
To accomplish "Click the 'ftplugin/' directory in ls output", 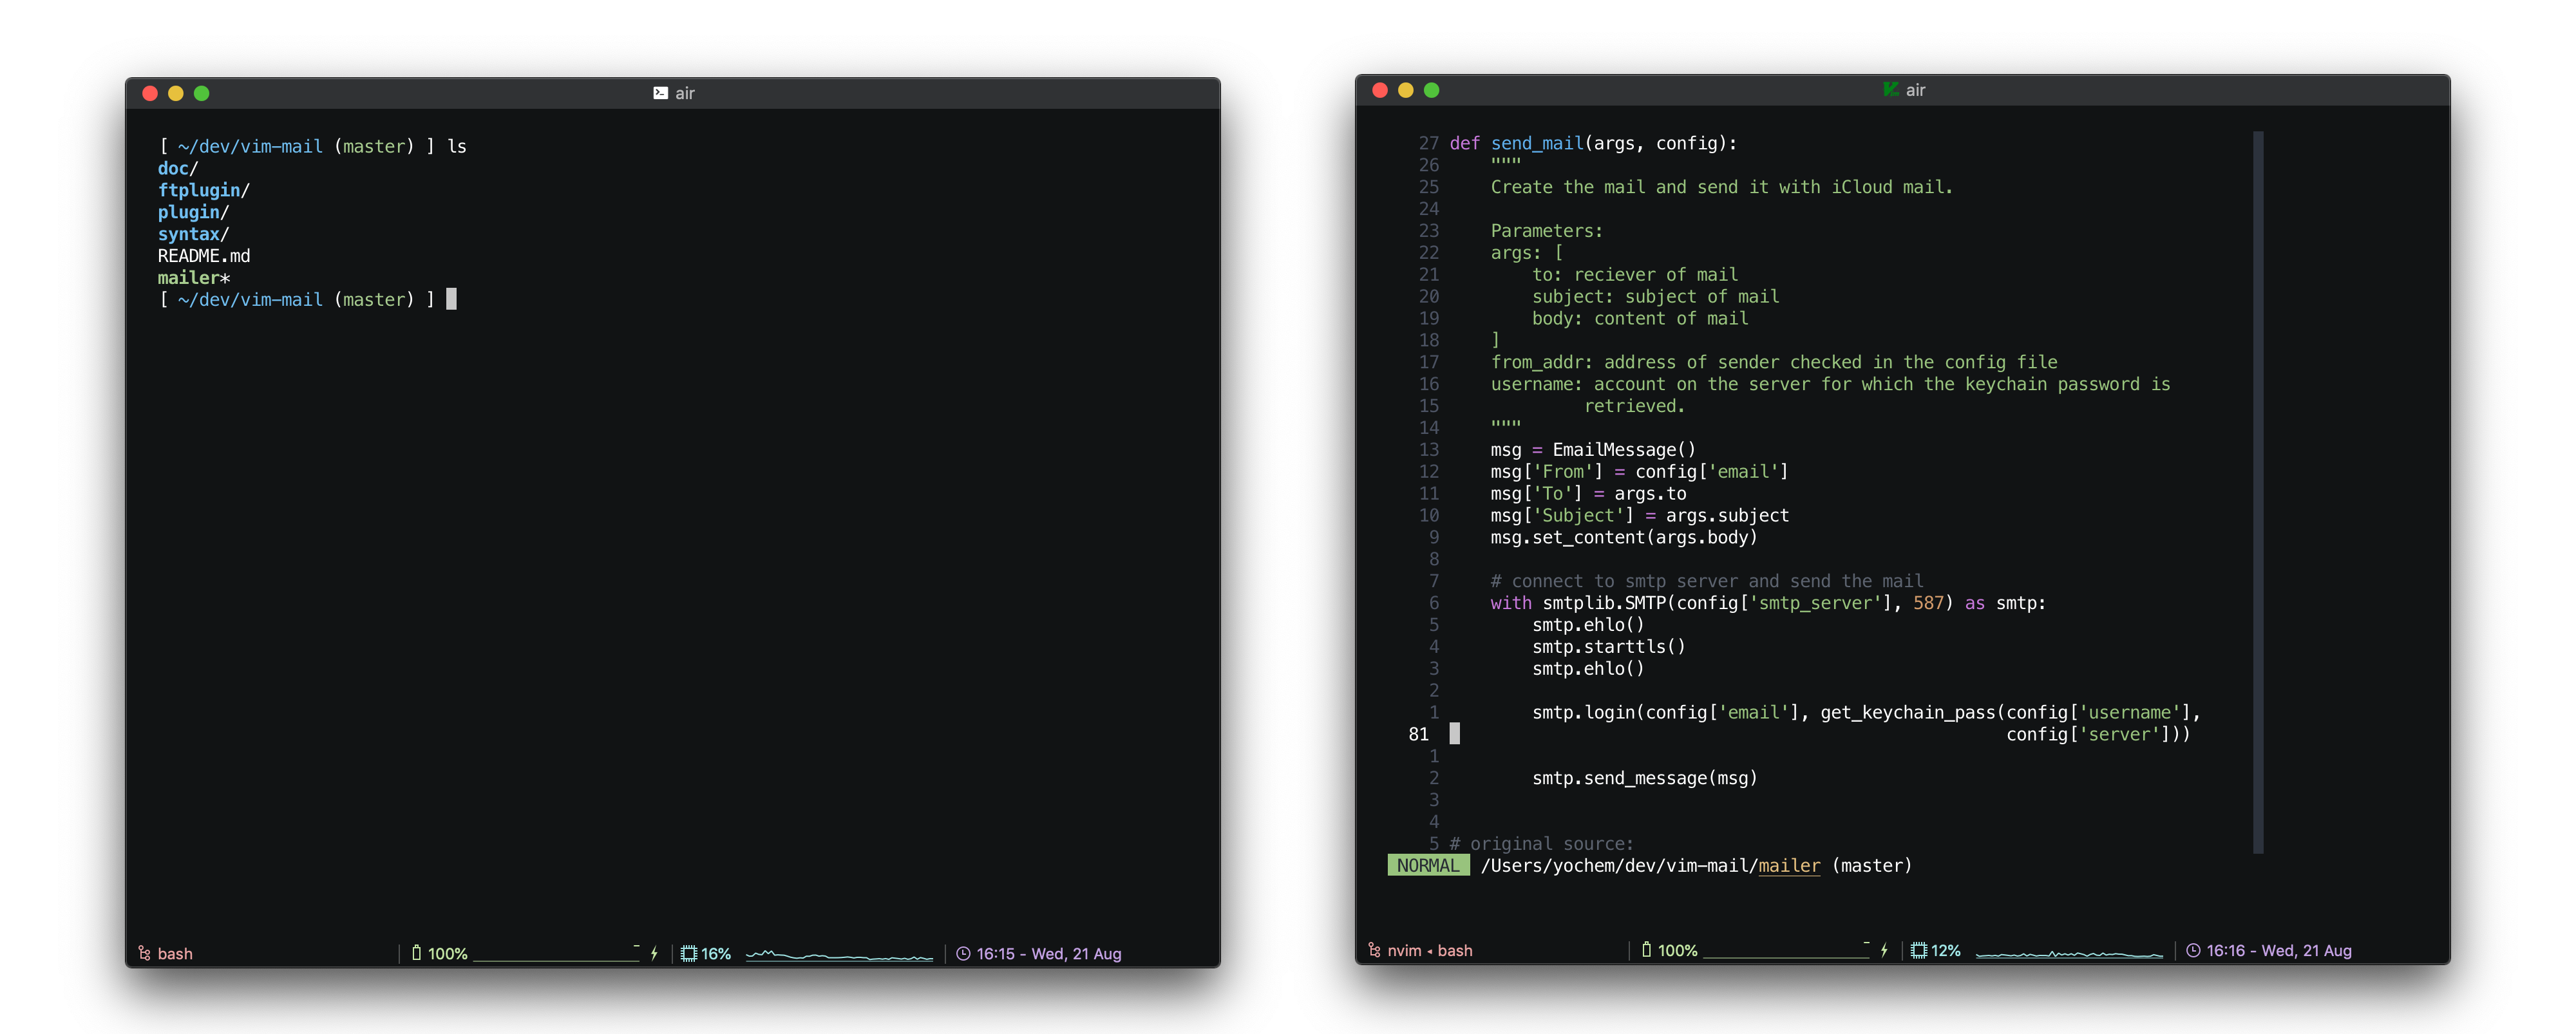I will pyautogui.click(x=204, y=190).
